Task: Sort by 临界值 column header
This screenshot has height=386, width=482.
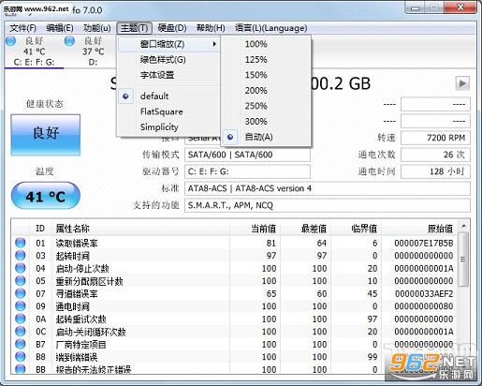Action: tap(357, 229)
